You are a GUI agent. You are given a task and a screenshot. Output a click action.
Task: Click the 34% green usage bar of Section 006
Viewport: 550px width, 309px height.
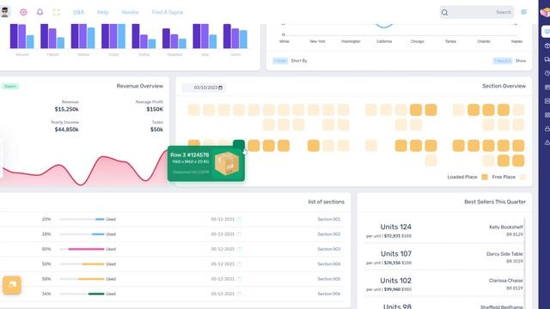(x=82, y=294)
